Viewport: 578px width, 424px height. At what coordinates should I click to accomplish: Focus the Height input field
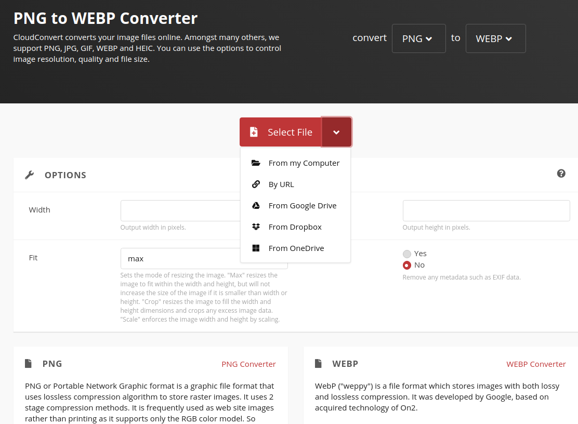coord(486,211)
